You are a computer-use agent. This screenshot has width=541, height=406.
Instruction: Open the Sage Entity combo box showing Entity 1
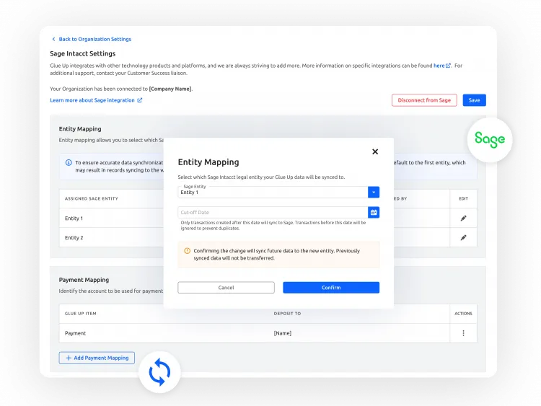point(273,193)
